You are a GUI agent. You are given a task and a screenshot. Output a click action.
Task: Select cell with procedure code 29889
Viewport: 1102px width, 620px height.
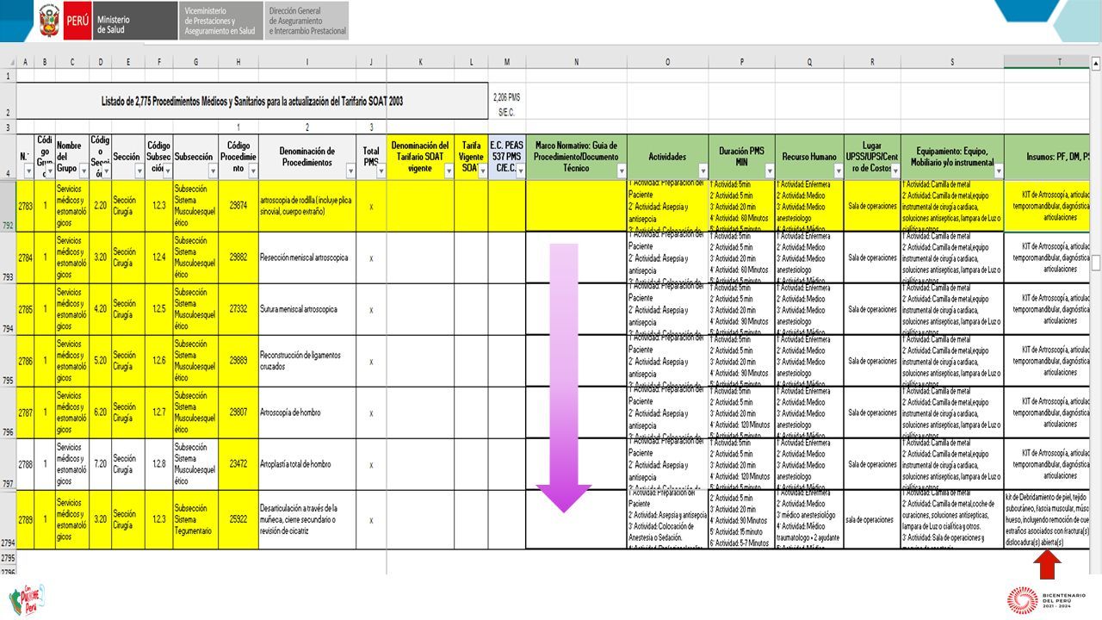point(238,361)
